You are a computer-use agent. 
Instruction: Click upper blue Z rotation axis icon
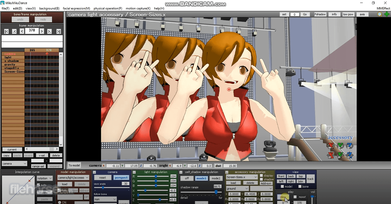(349, 145)
